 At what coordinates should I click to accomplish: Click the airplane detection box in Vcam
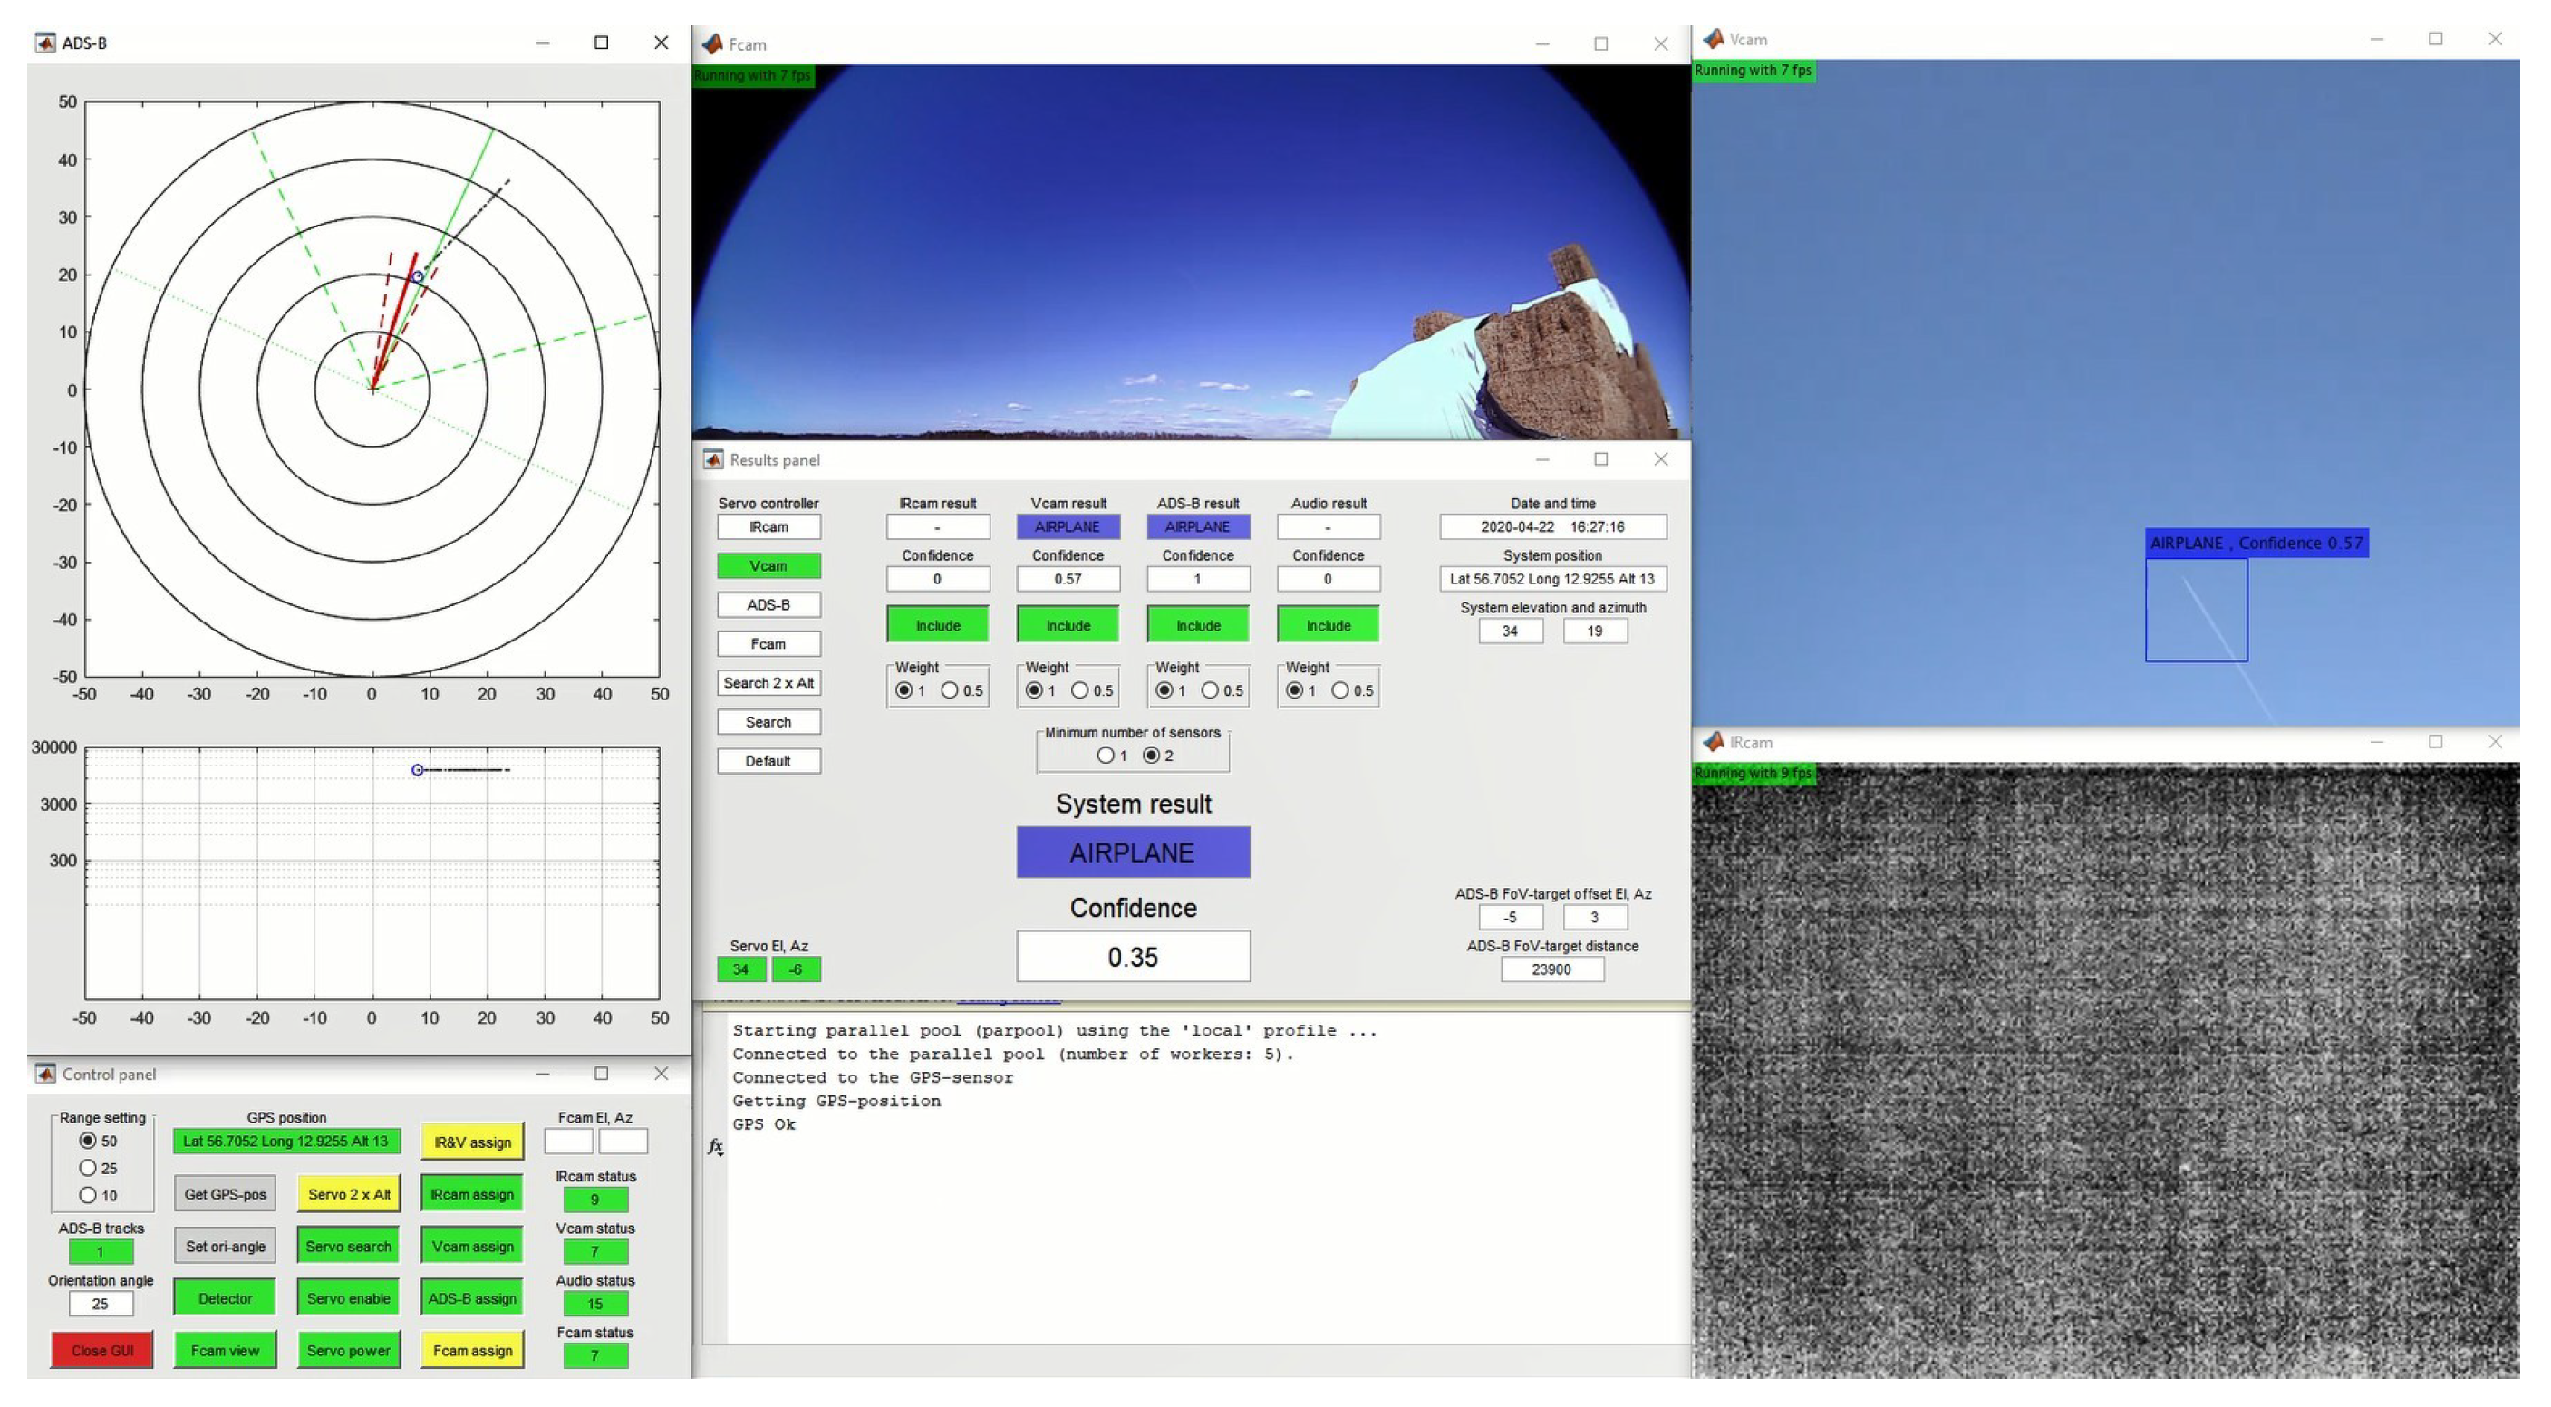[2196, 610]
